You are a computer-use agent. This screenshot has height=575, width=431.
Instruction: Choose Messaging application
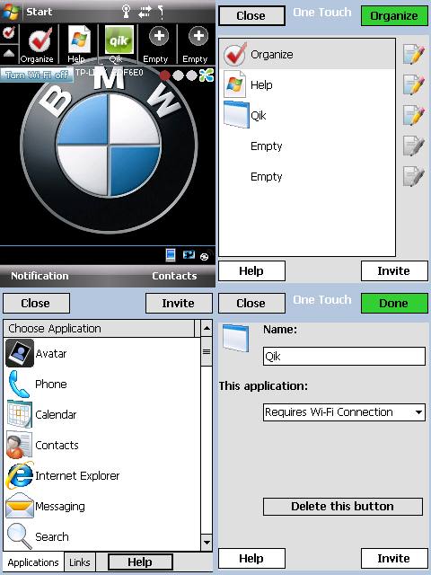[101, 506]
